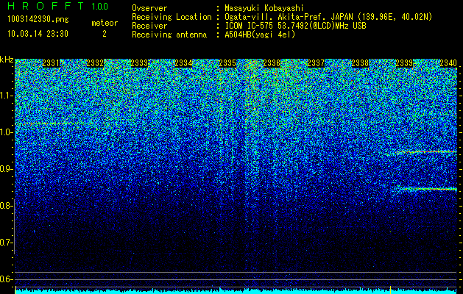
Task: Select observer name Masayuki Kobayashi
Action: (x=264, y=8)
